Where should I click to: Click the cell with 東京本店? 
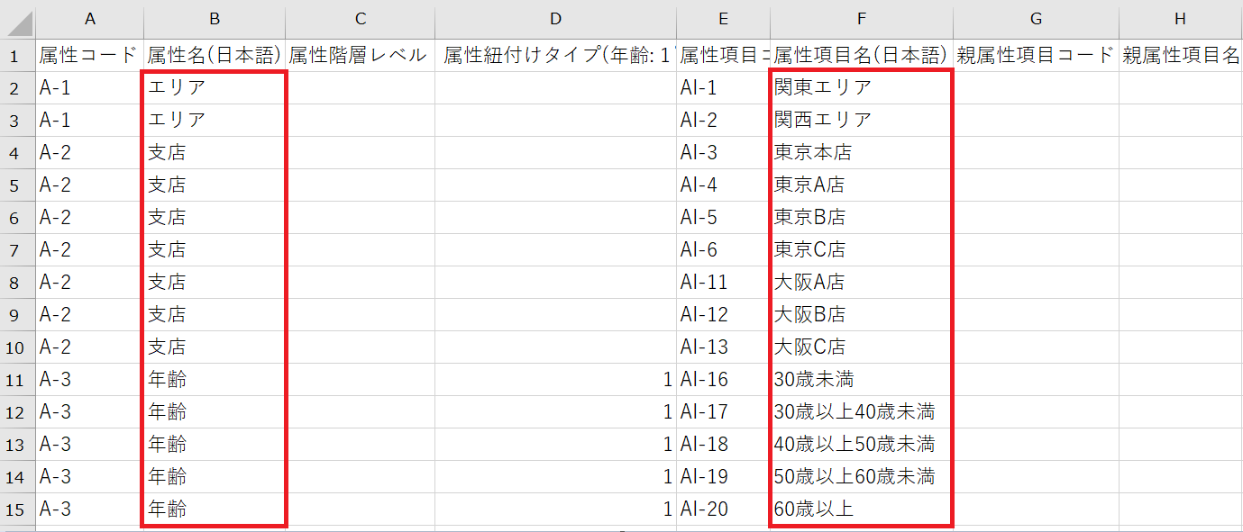point(861,151)
